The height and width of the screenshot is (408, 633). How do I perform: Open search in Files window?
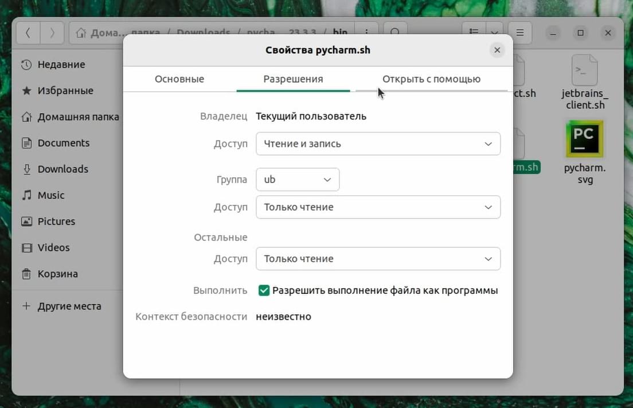pyautogui.click(x=395, y=33)
